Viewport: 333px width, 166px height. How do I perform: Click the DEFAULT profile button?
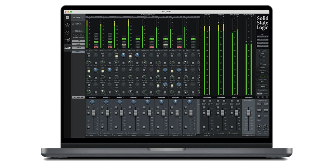pyautogui.click(x=78, y=52)
